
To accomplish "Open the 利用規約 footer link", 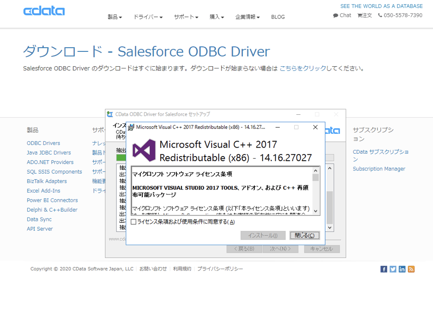I will pos(182,269).
